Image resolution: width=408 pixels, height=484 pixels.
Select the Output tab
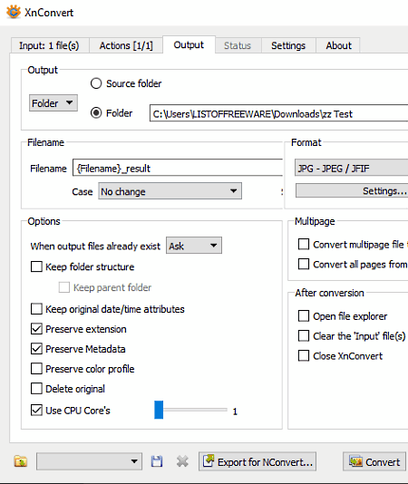coord(189,45)
